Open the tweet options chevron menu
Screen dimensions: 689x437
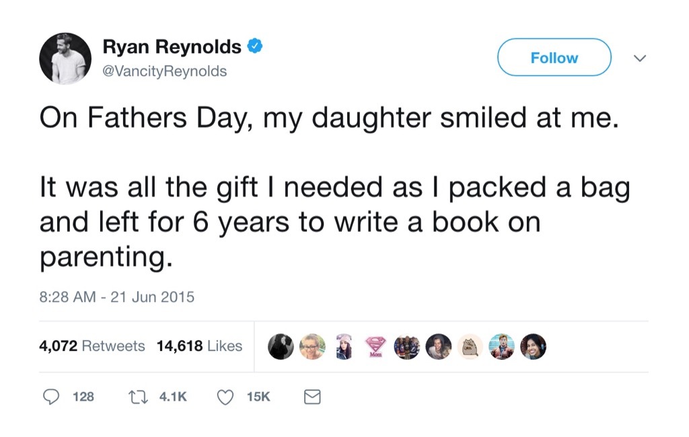tap(640, 58)
